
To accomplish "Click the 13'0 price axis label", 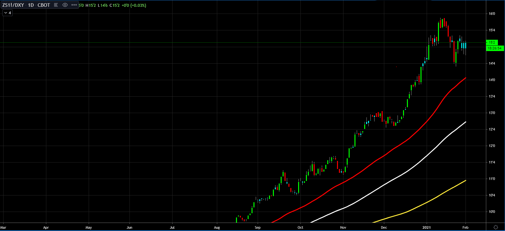I will (x=492, y=113).
